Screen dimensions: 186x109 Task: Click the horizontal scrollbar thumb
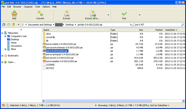click(x=99, y=101)
